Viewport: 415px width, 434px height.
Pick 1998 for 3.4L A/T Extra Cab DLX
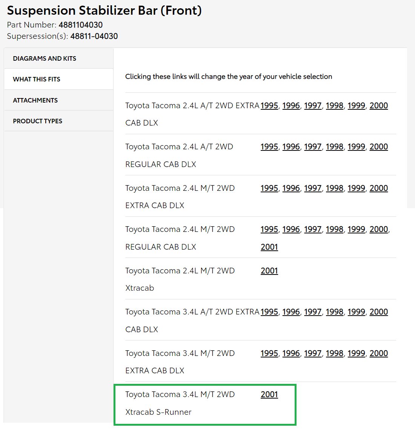click(x=334, y=312)
